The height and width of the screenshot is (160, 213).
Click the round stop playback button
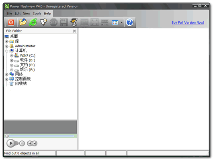click(22, 143)
